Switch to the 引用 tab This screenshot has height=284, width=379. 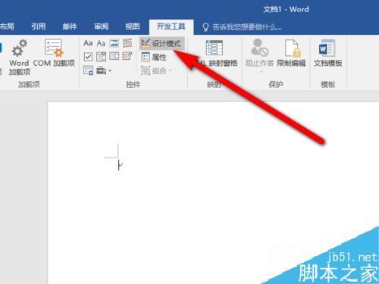pos(39,27)
